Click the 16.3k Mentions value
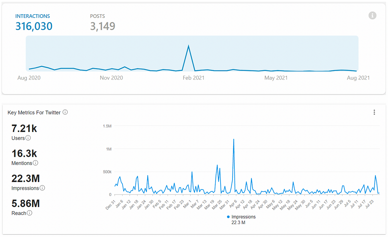Image resolution: width=388 pixels, height=237 pixels. (x=25, y=153)
